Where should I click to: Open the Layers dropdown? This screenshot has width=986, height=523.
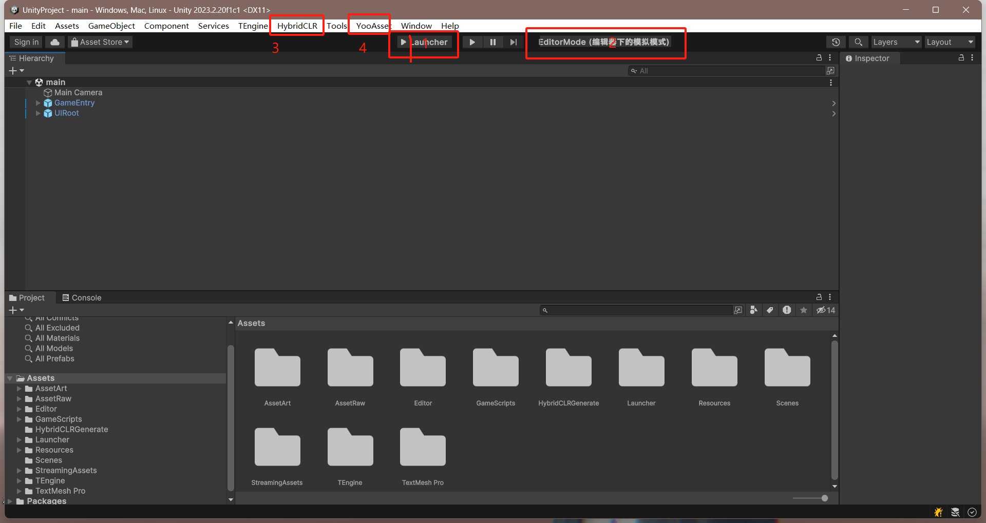pyautogui.click(x=896, y=42)
